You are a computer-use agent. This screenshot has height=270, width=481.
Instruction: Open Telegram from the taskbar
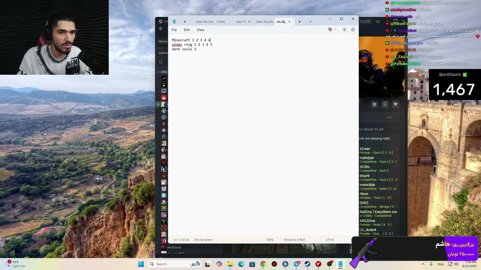[x=296, y=264]
